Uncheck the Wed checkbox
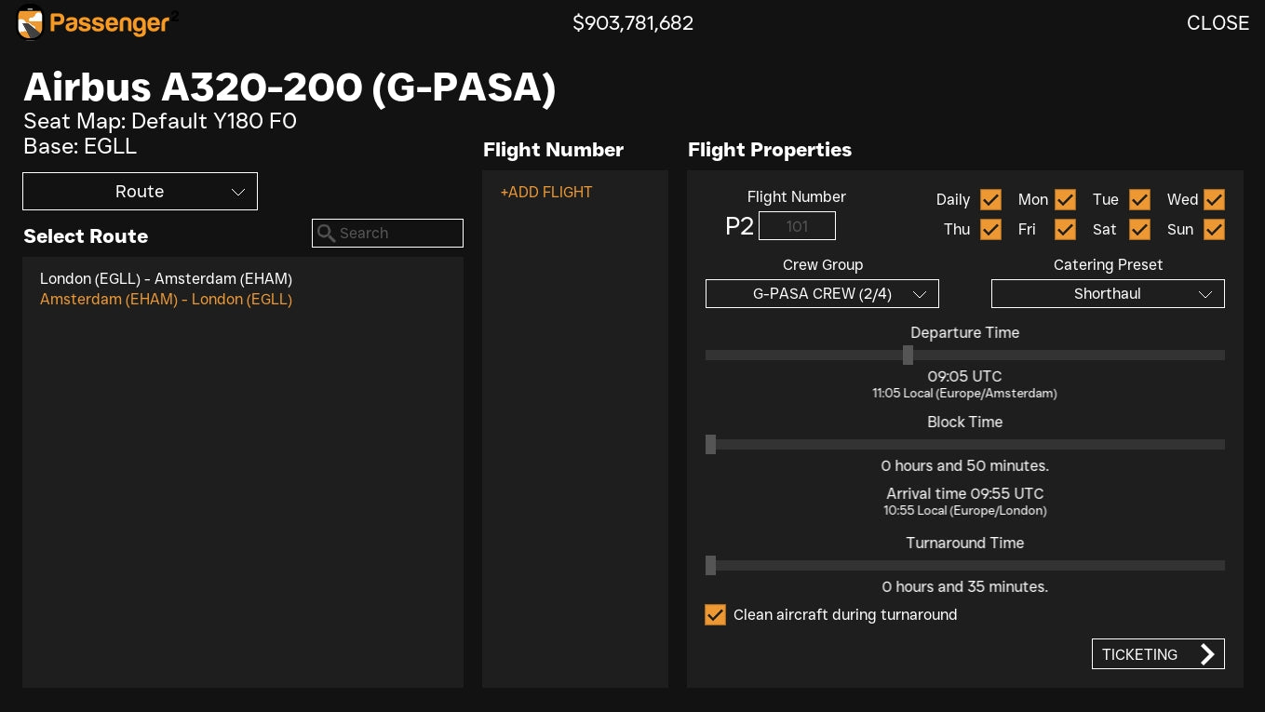Viewport: 1265px width, 712px height. click(1214, 200)
